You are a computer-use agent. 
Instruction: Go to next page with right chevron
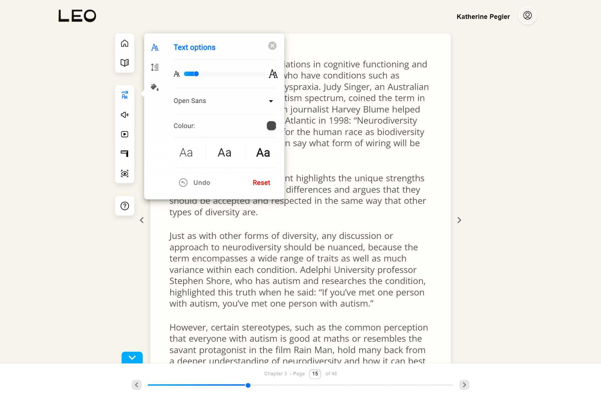(x=459, y=220)
